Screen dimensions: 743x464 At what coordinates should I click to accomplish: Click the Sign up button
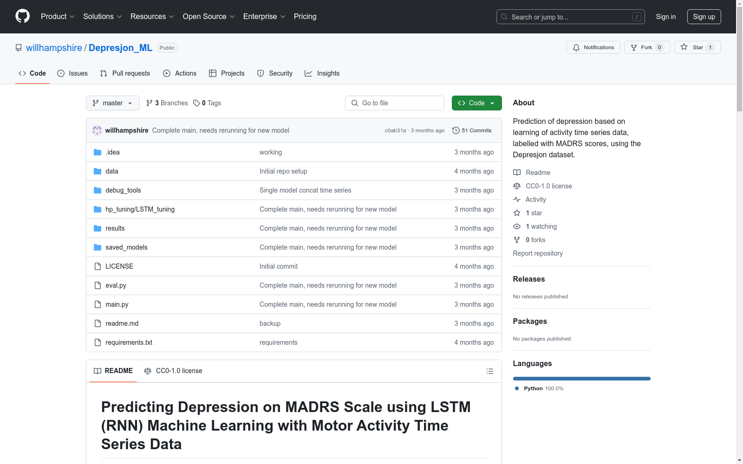(704, 17)
